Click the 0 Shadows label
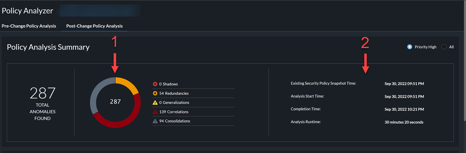Screen dimensions: 466x153 pos(169,84)
